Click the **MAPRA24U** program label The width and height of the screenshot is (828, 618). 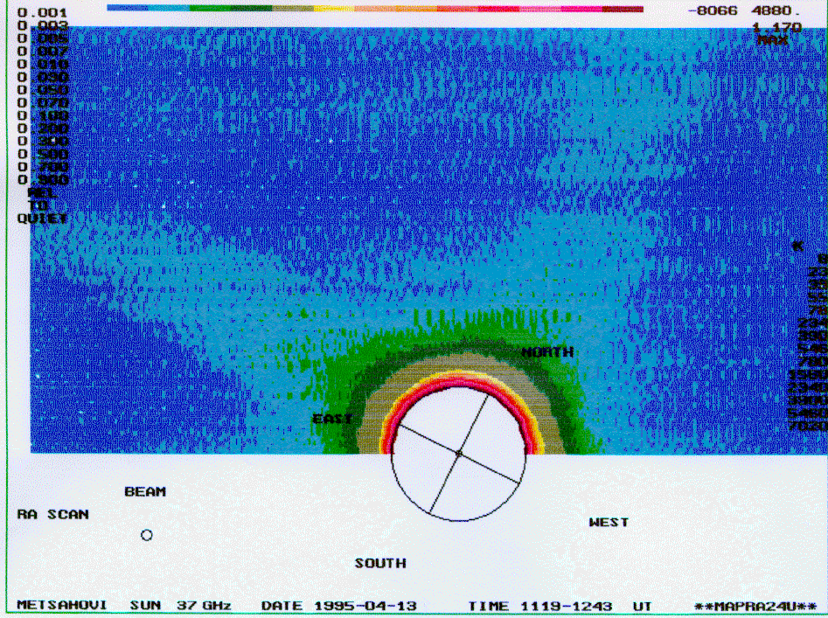(755, 607)
